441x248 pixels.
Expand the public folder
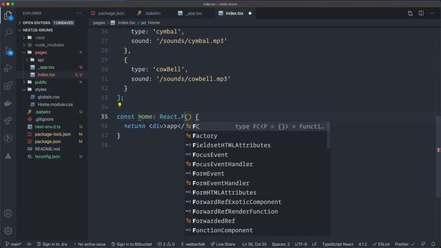point(41,82)
